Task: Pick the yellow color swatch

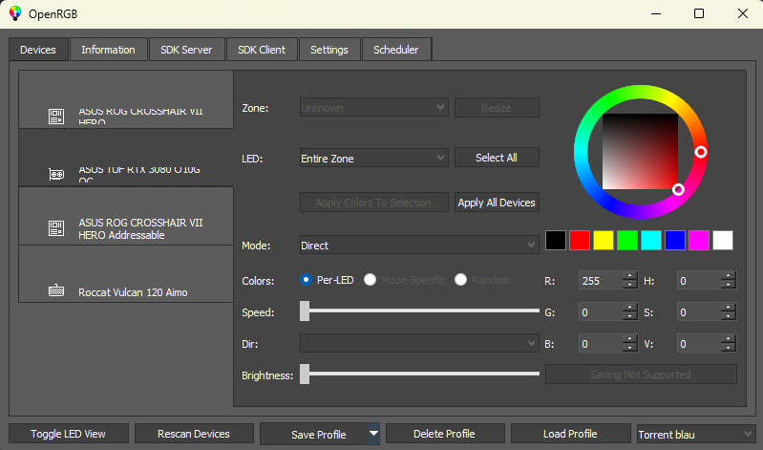Action: click(x=604, y=240)
